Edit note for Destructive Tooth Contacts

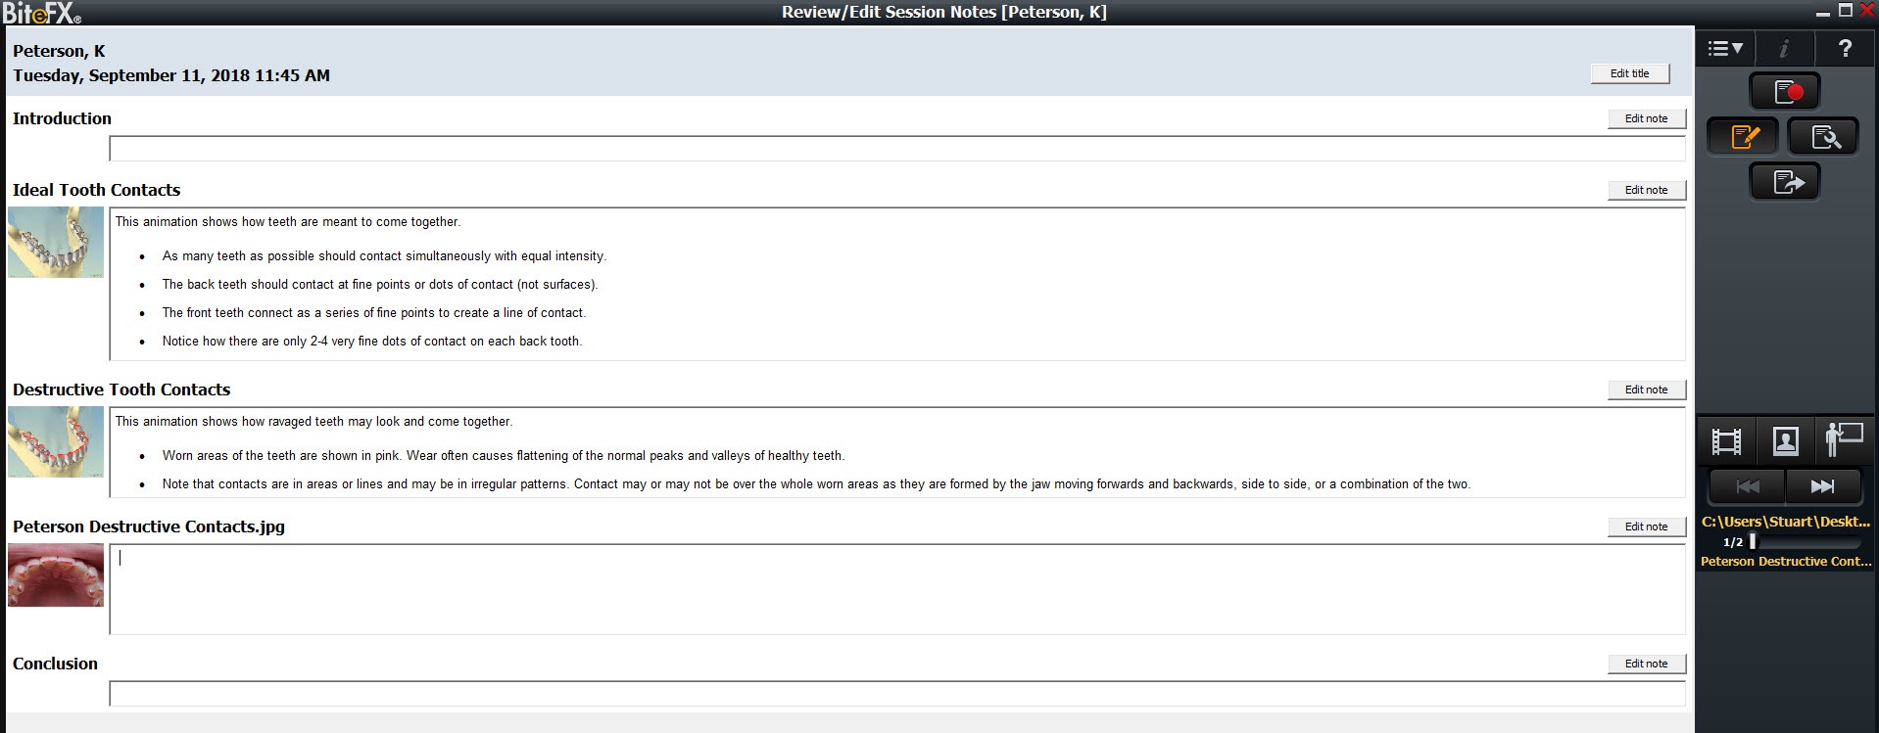[1646, 389]
